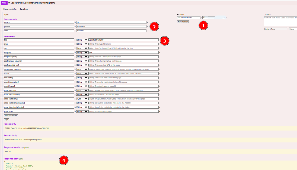Click the icon before the API path
The width and height of the screenshot is (297, 170).
click(x=9, y=3)
